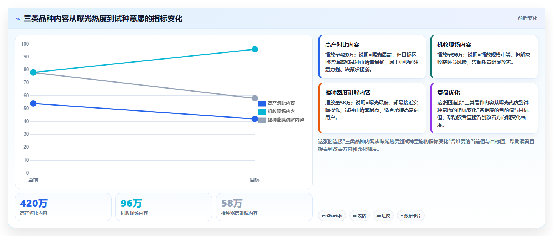Click the 高产对比内容 caption under 420万
The height and width of the screenshot is (236, 553).
click(x=34, y=213)
